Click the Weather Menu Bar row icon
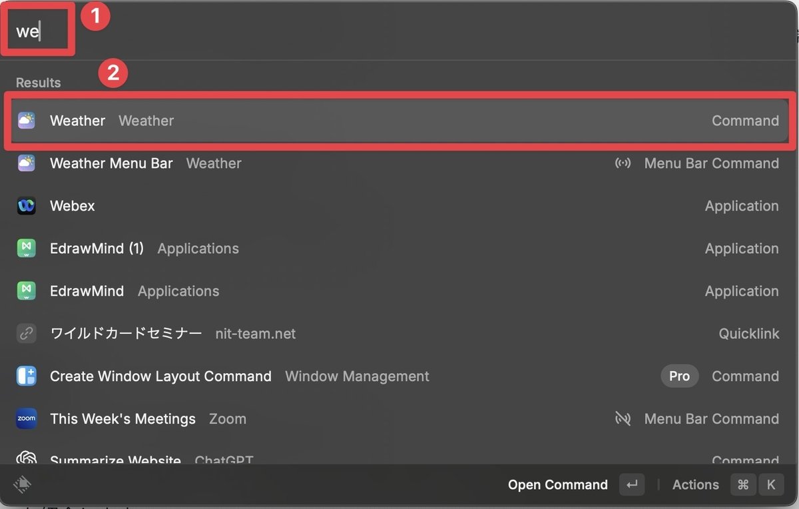Screen dimensions: 799x509 (x=27, y=163)
